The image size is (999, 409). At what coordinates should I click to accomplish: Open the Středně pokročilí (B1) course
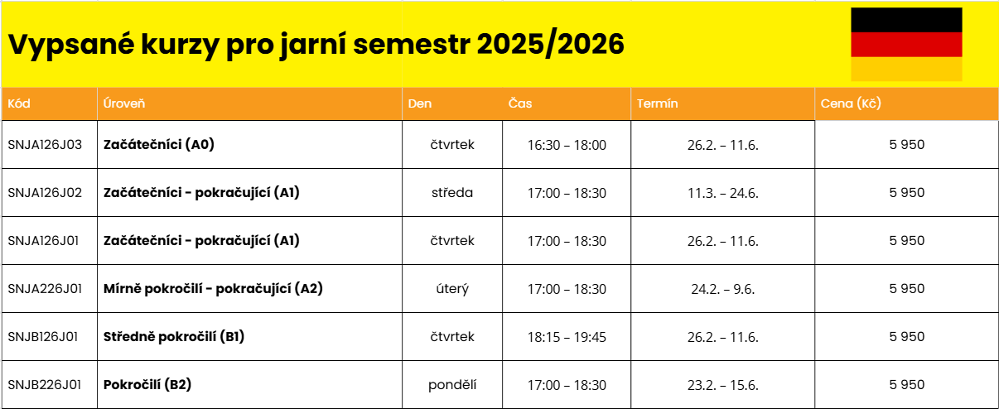click(174, 337)
